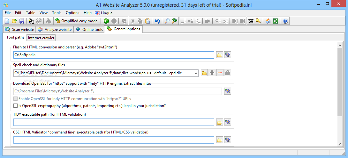Tick the Enable OpenSSL for Indy HTTP checkbox
This screenshot has width=348, height=158.
click(x=15, y=99)
